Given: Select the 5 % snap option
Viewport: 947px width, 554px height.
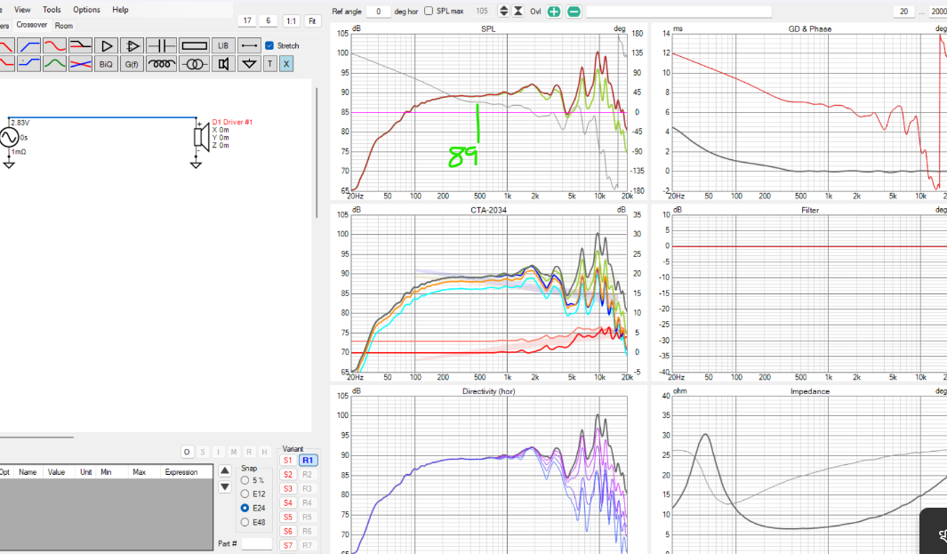Looking at the screenshot, I should (x=245, y=480).
